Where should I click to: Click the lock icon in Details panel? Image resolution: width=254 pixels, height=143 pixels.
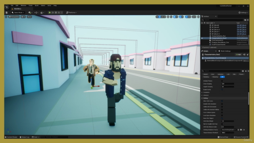248,54
